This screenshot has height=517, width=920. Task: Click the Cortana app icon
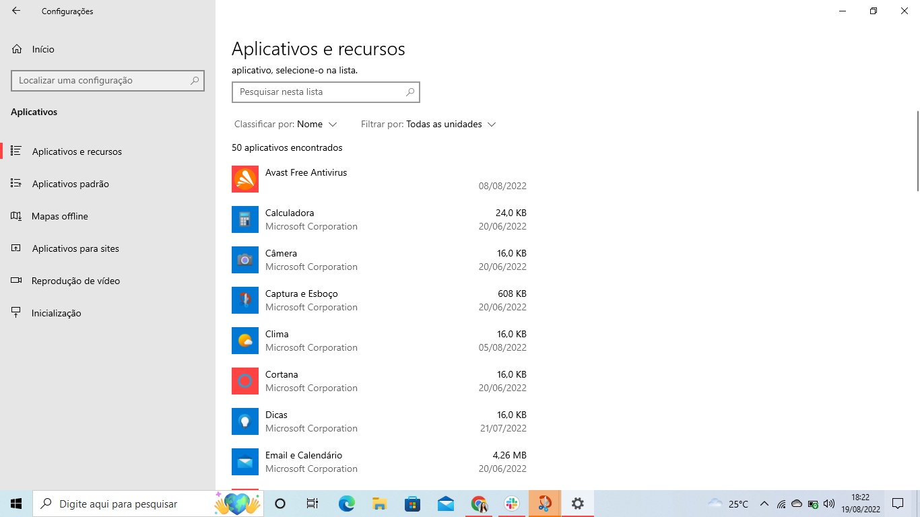(x=244, y=381)
